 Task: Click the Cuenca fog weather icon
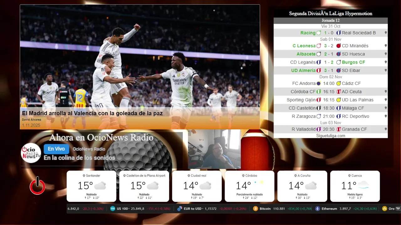pos(363,185)
